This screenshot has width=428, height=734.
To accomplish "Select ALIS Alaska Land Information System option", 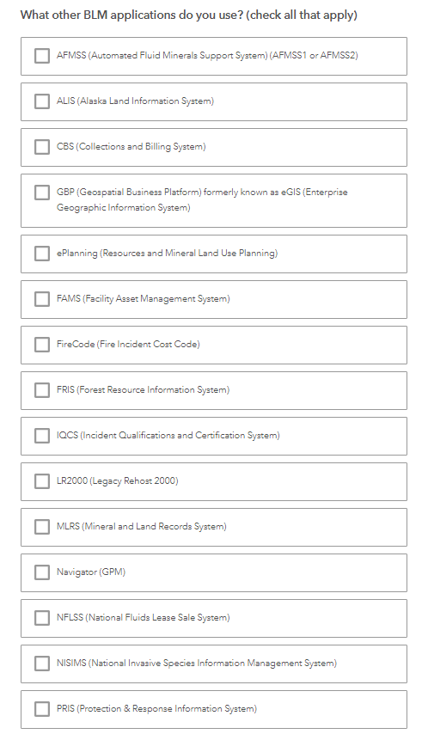I will pos(41,101).
